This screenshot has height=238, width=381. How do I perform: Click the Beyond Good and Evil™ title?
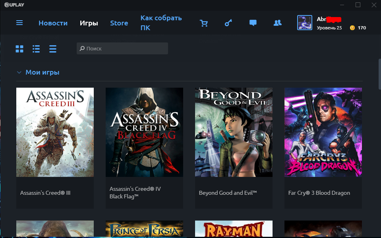tap(228, 193)
